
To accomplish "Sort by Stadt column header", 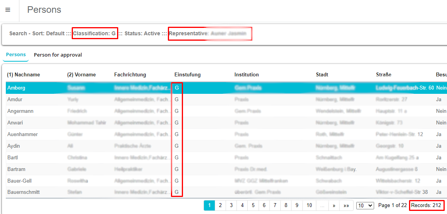I will 322,74.
